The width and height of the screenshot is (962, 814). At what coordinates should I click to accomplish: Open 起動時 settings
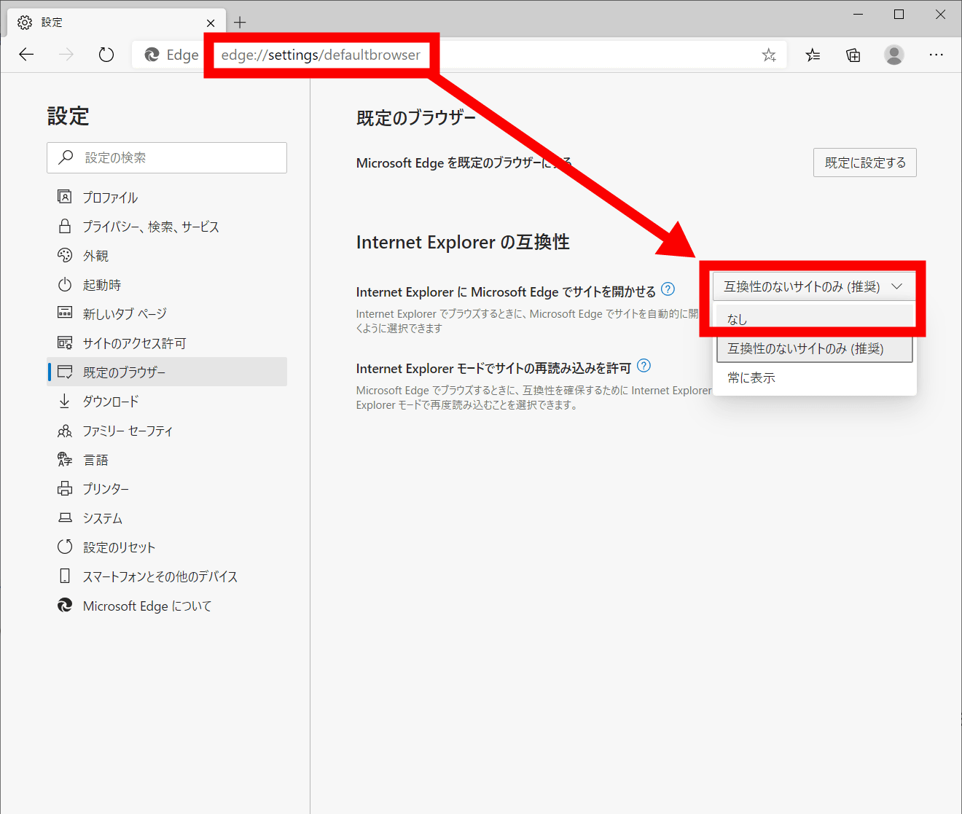point(167,285)
